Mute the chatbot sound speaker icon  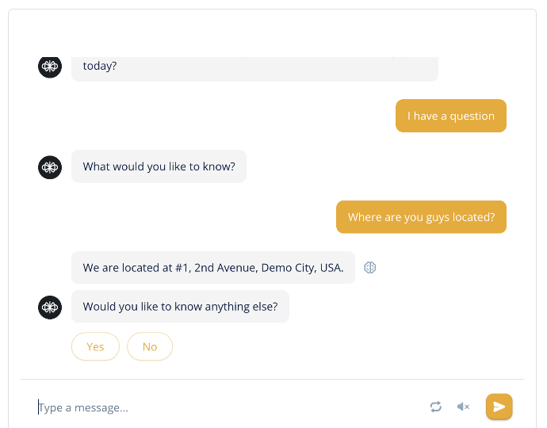click(x=463, y=407)
